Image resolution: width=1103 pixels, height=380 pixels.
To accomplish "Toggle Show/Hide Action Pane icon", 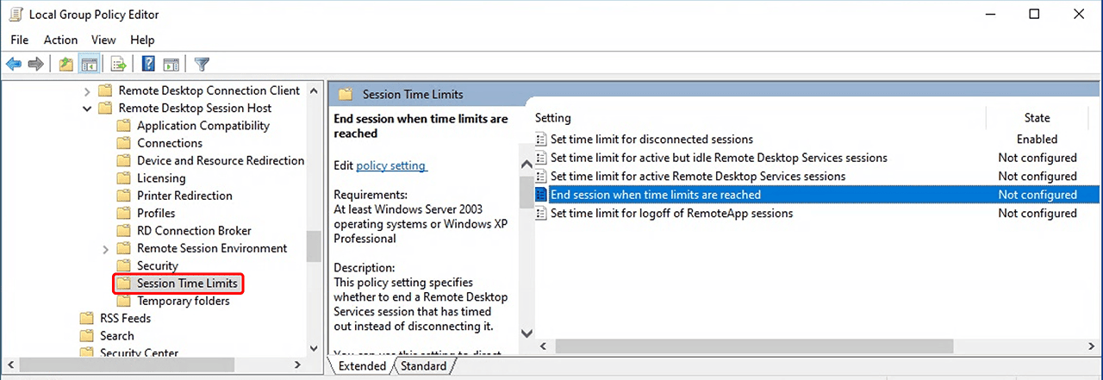I will (171, 64).
